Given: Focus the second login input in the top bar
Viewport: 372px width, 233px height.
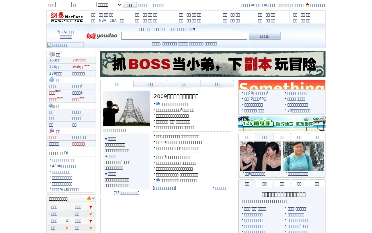Looking at the screenshot, I should click(87, 5).
